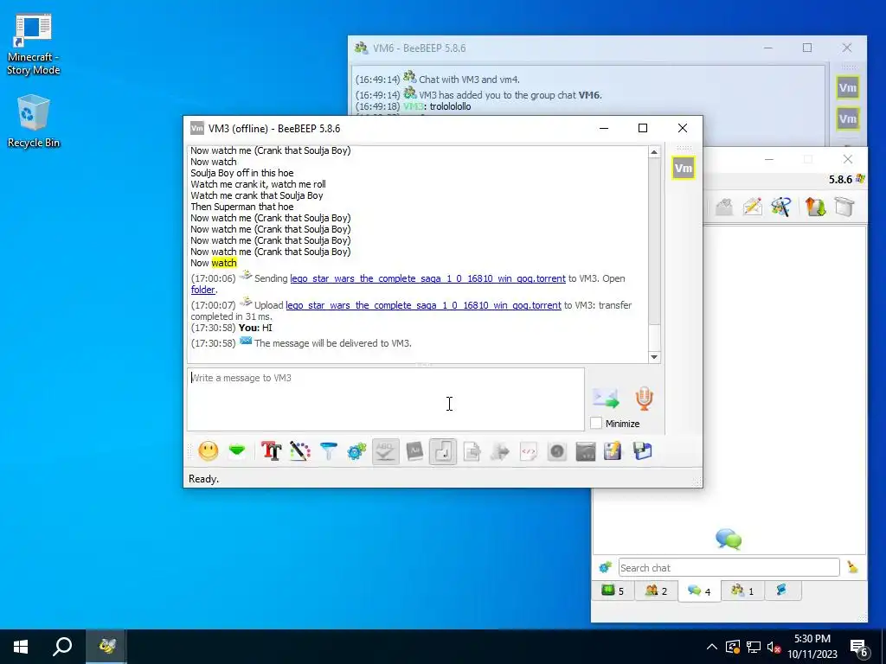Click the gear icon beside Search chat
This screenshot has width=886, height=664.
[x=605, y=567]
